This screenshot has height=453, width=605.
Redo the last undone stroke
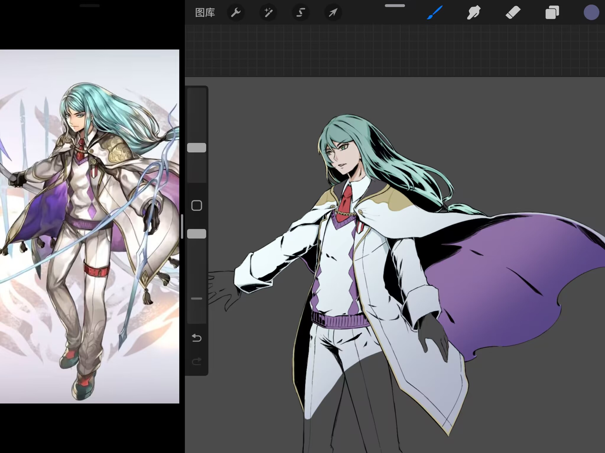click(196, 361)
